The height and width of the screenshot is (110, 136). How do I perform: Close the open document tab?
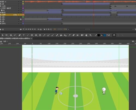pyautogui.click(x=31, y=38)
